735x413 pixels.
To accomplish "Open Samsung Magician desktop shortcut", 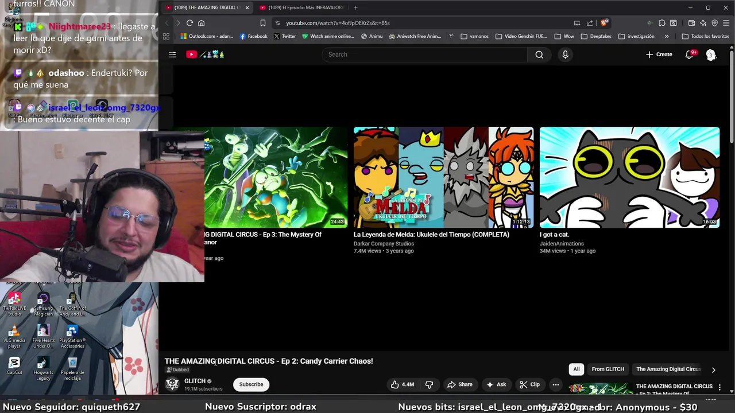I will [x=43, y=304].
